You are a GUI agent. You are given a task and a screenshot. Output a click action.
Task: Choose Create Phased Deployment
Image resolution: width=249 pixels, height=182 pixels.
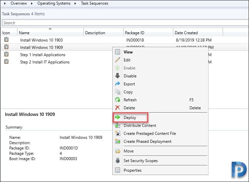(160, 141)
